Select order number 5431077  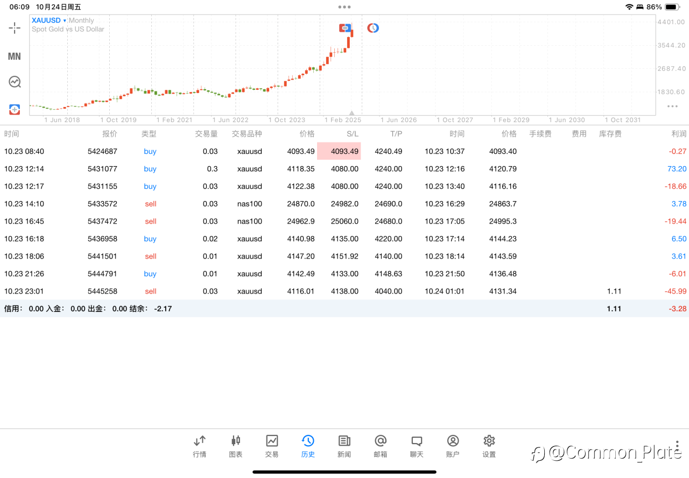[102, 169]
